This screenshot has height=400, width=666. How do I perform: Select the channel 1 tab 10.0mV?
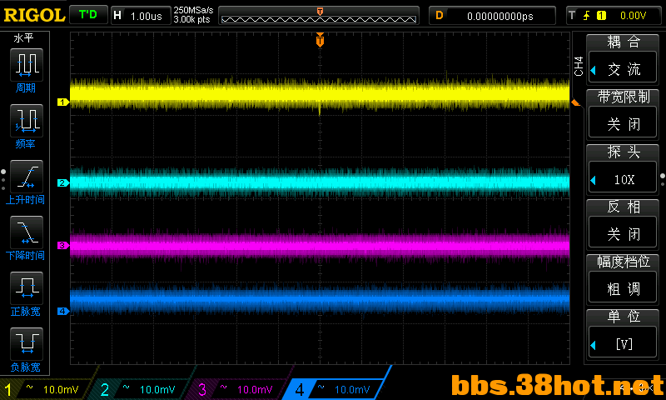(x=46, y=389)
